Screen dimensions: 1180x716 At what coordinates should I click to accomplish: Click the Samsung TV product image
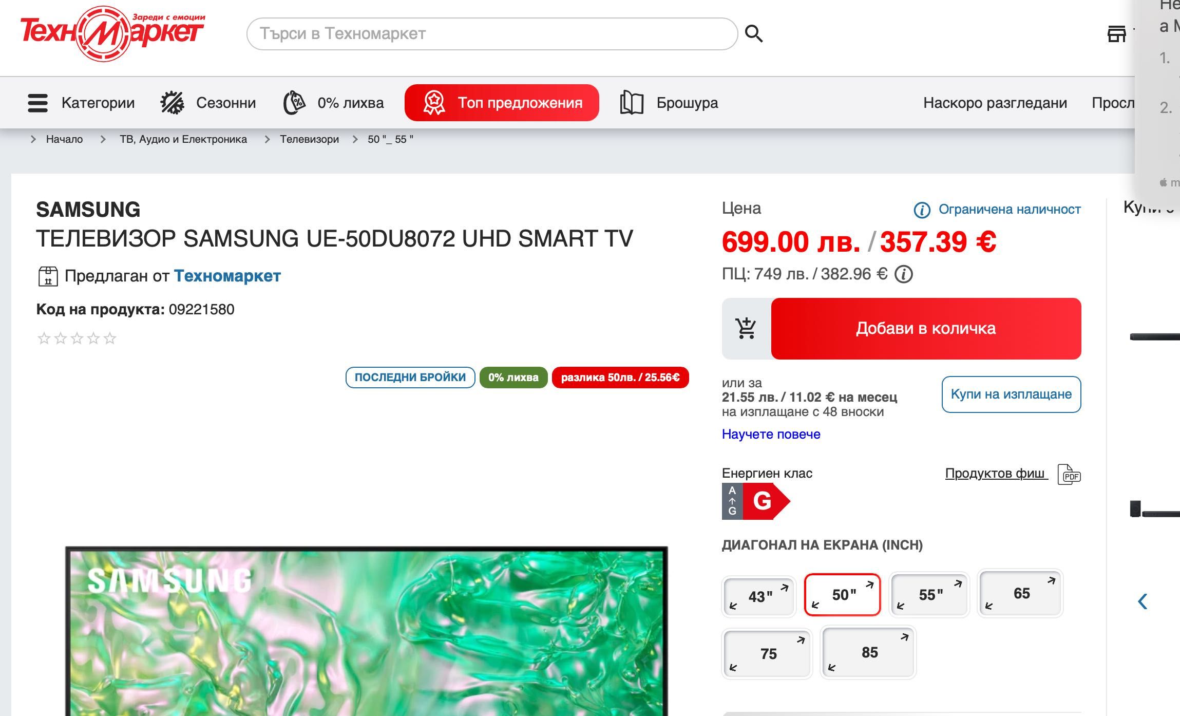coord(367,632)
